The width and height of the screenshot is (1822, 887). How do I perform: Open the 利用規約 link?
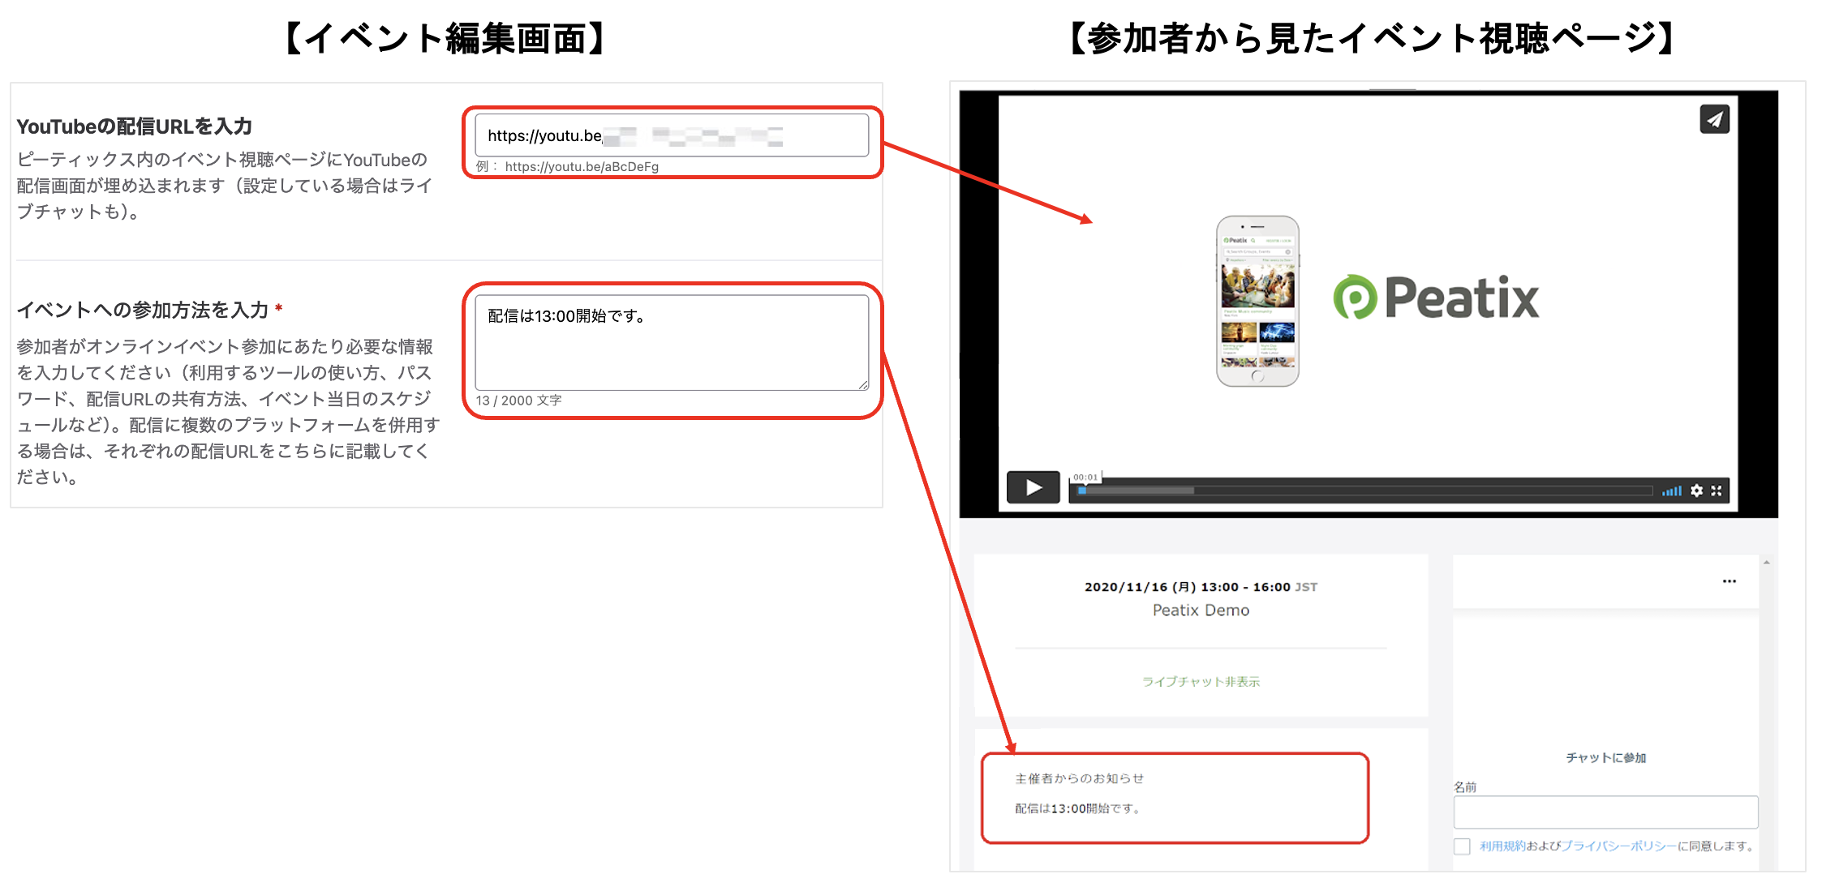tap(1502, 846)
